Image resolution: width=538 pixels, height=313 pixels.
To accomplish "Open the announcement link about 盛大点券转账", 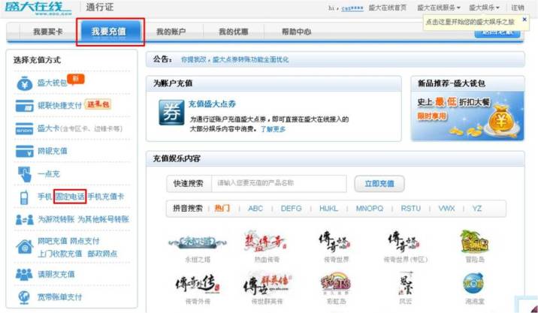I will click(234, 59).
